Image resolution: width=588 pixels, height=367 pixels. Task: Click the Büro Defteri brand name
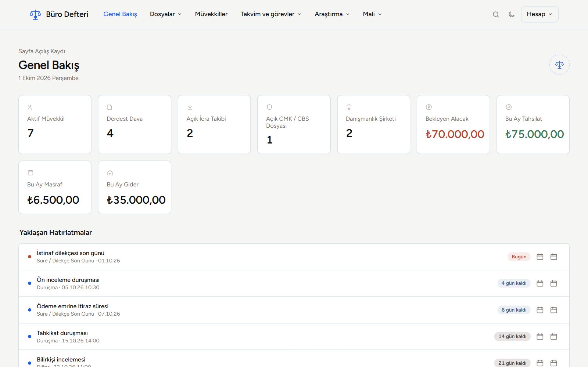[67, 14]
